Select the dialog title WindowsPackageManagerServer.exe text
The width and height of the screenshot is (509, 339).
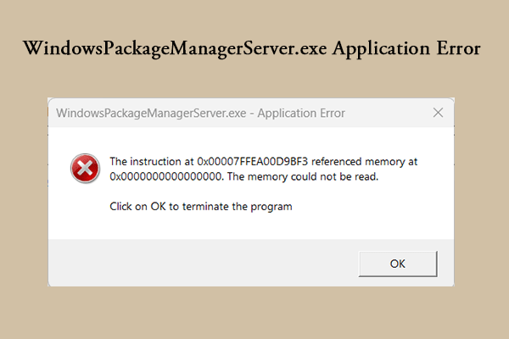coord(151,114)
